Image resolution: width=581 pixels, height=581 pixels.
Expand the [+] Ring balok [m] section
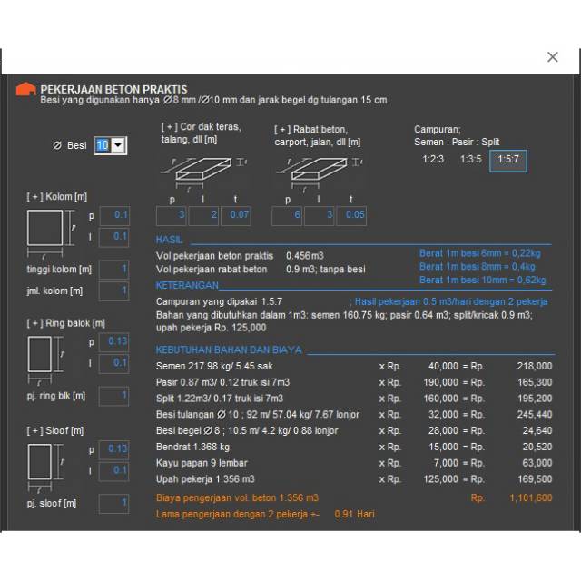coord(66,323)
